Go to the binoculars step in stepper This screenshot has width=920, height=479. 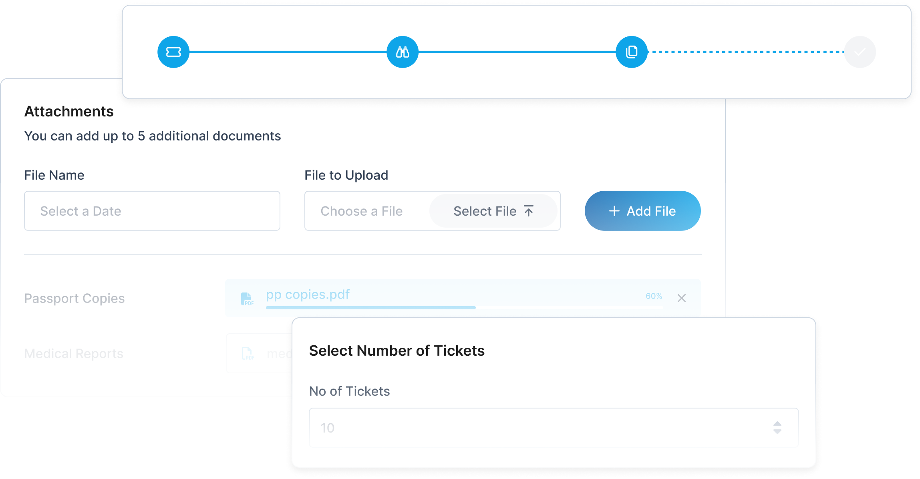click(x=403, y=52)
